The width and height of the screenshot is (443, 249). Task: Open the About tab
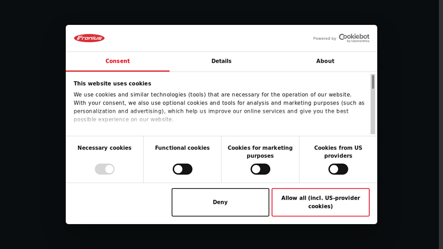tap(325, 61)
